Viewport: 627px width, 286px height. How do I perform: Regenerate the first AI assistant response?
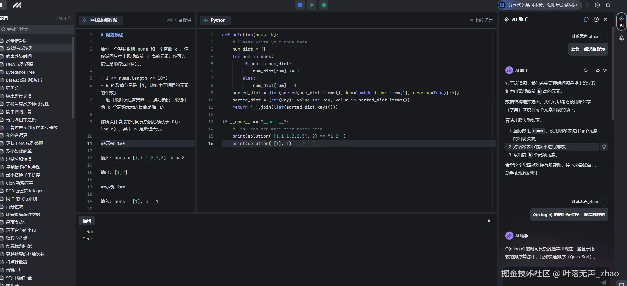(586, 70)
